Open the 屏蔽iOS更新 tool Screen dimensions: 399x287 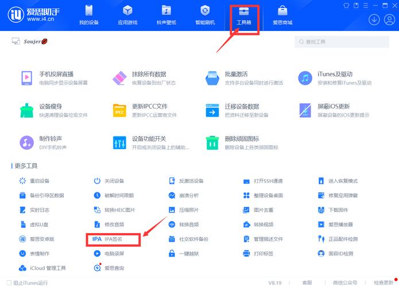[x=306, y=110]
